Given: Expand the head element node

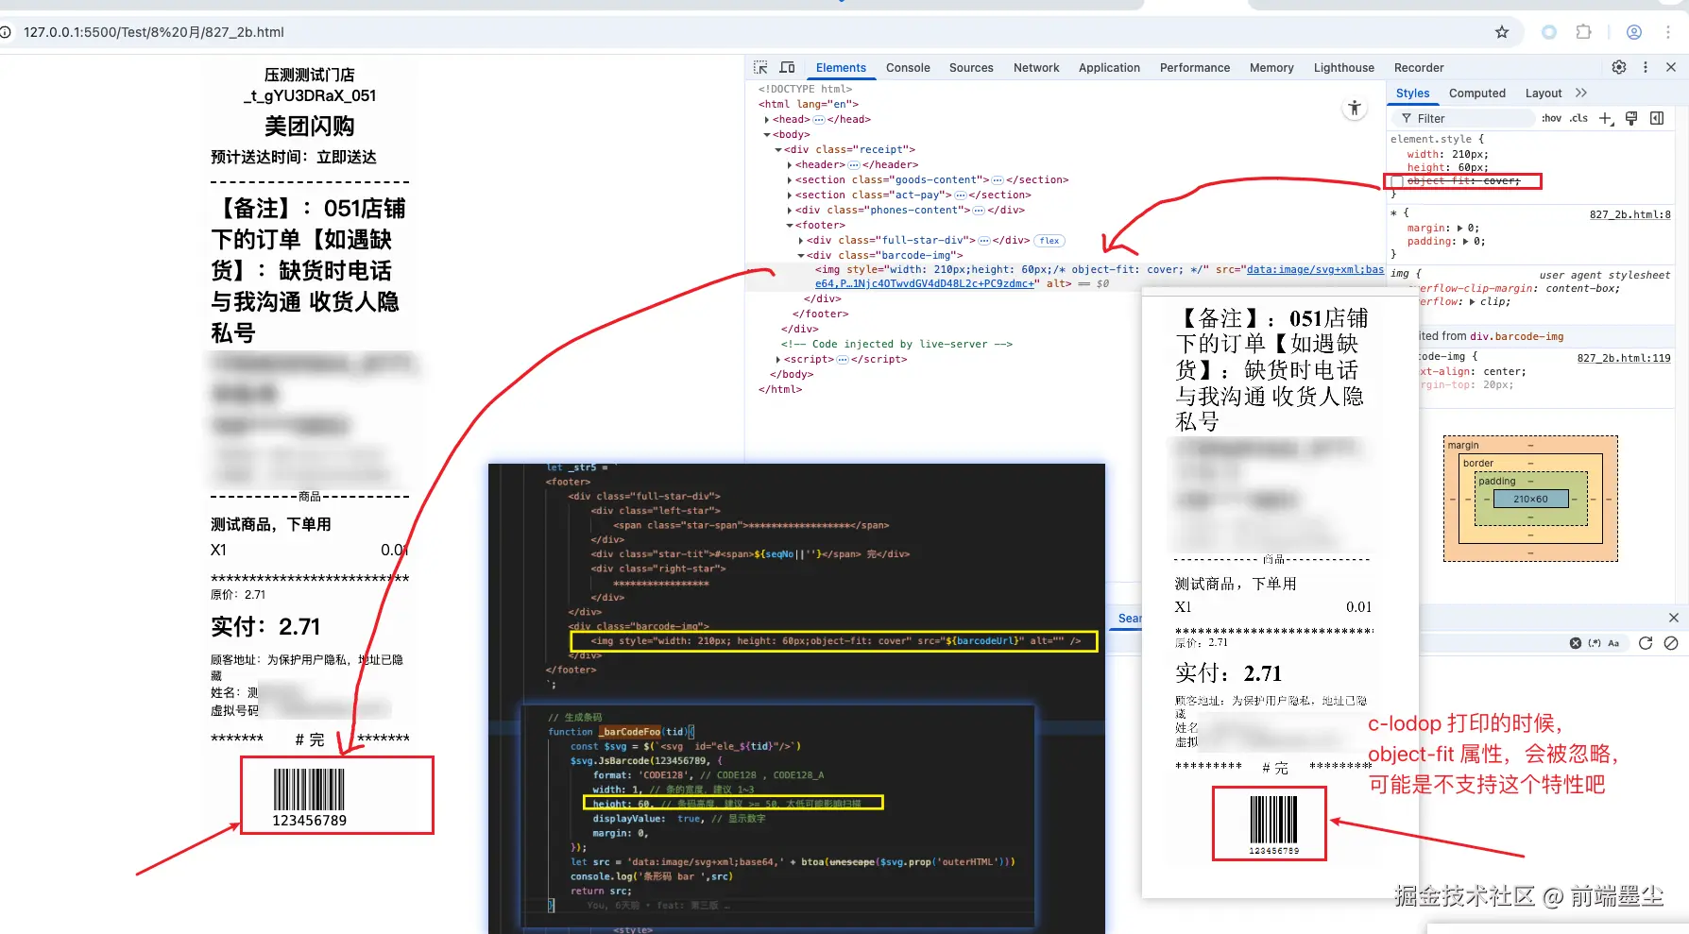Looking at the screenshot, I should pyautogui.click(x=767, y=120).
